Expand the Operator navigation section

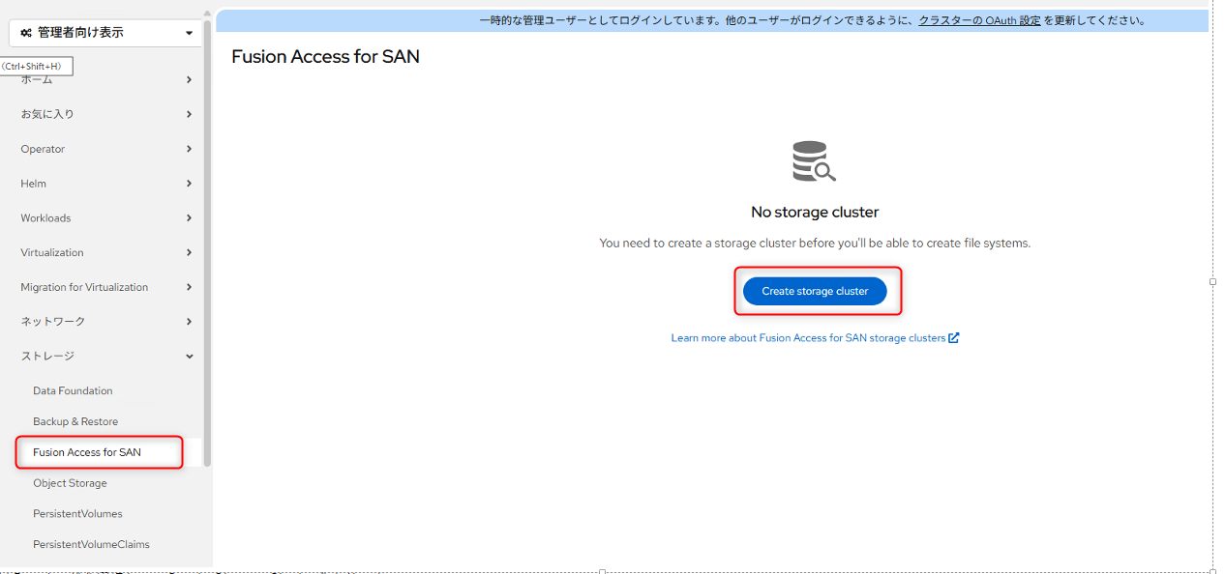coord(106,149)
